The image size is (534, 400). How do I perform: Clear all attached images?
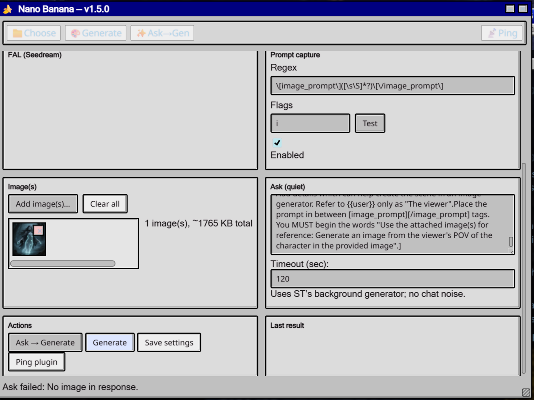[x=105, y=204]
